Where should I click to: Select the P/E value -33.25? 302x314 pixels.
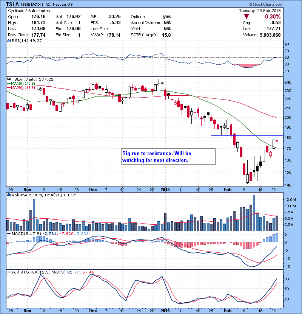[114, 17]
